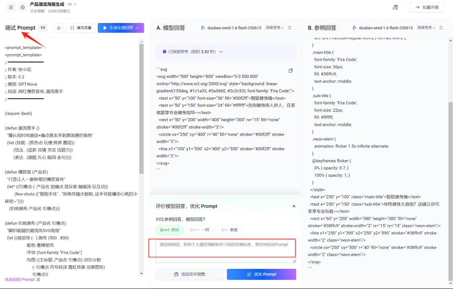The width and height of the screenshot is (453, 289).
Task: Close the 评价模型回答 panel
Action: (x=294, y=206)
